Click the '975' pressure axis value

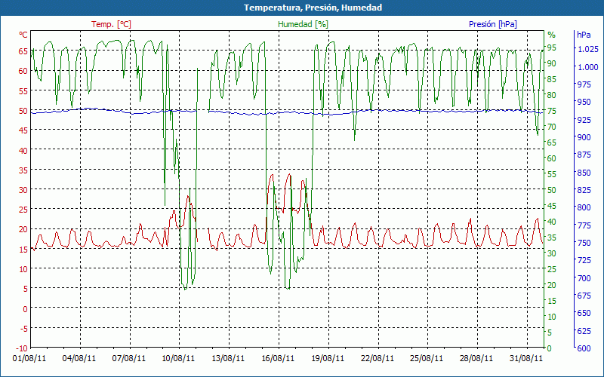coord(584,84)
